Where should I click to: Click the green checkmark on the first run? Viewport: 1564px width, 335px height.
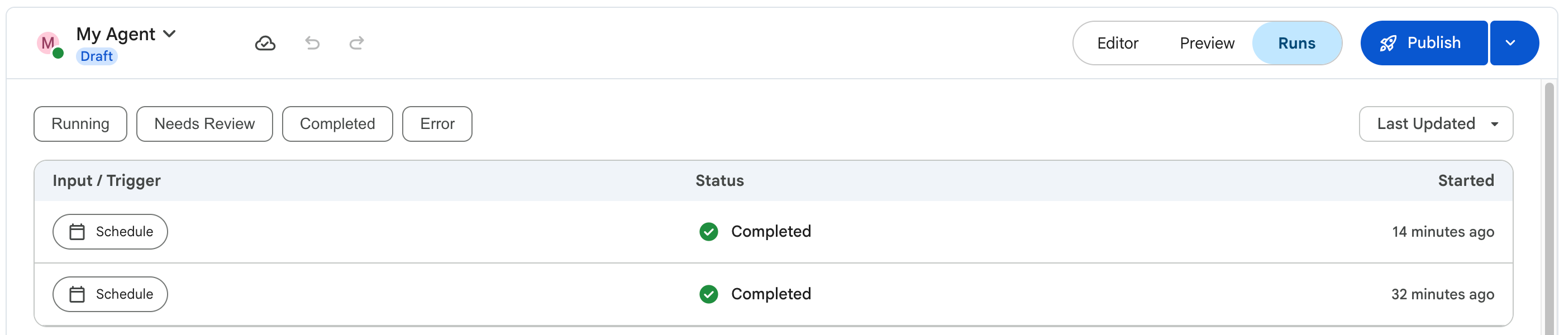pos(708,232)
